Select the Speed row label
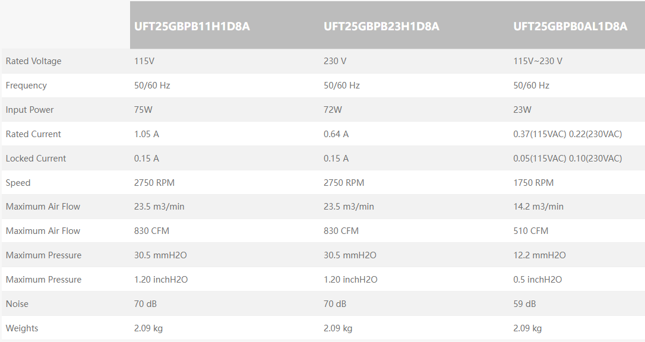The height and width of the screenshot is (342, 645). [x=18, y=183]
